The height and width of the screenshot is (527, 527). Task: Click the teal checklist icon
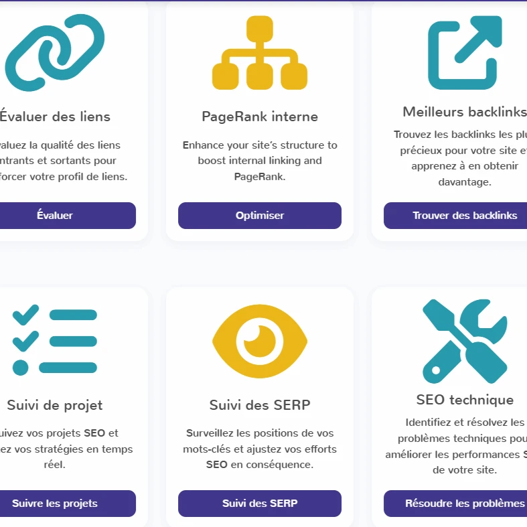pyautogui.click(x=55, y=342)
